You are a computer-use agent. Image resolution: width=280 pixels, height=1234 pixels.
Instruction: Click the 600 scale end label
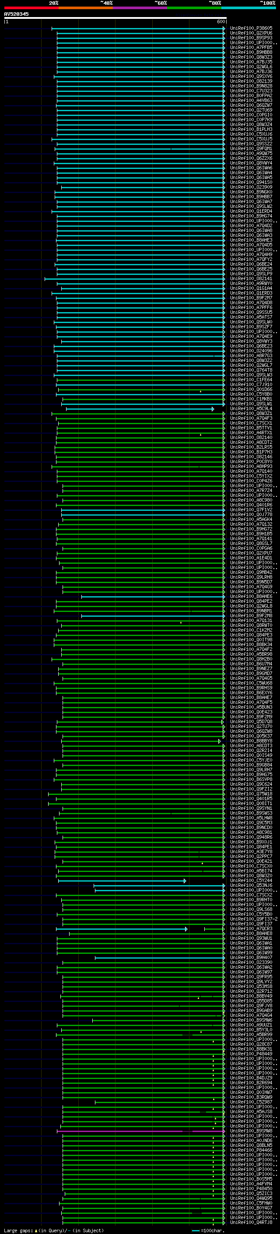coord(220,21)
